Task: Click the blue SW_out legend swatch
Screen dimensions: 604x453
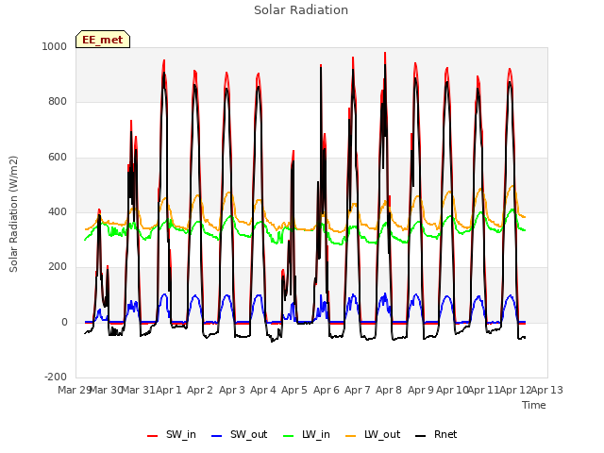Action: click(x=217, y=436)
